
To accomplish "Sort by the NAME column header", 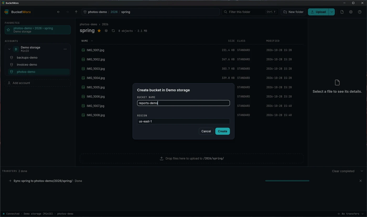I will 85,41.
